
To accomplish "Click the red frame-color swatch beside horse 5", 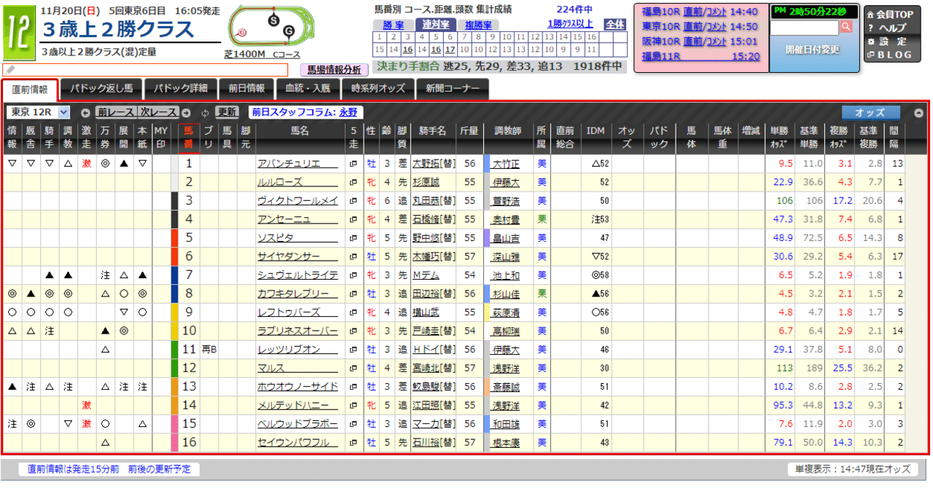I will (173, 236).
